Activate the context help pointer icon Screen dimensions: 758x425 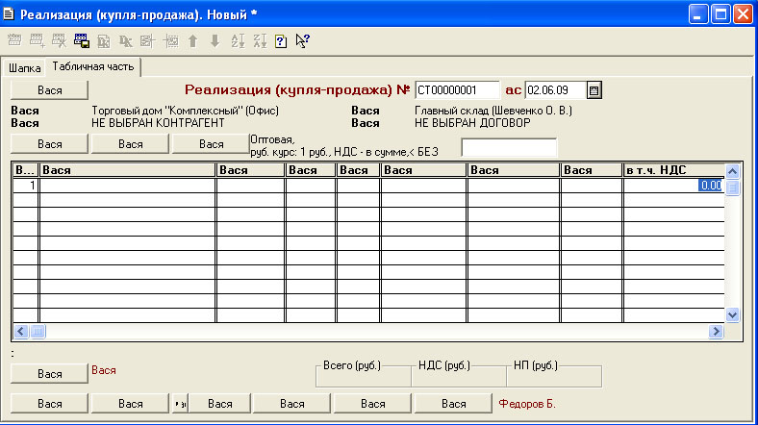[303, 41]
